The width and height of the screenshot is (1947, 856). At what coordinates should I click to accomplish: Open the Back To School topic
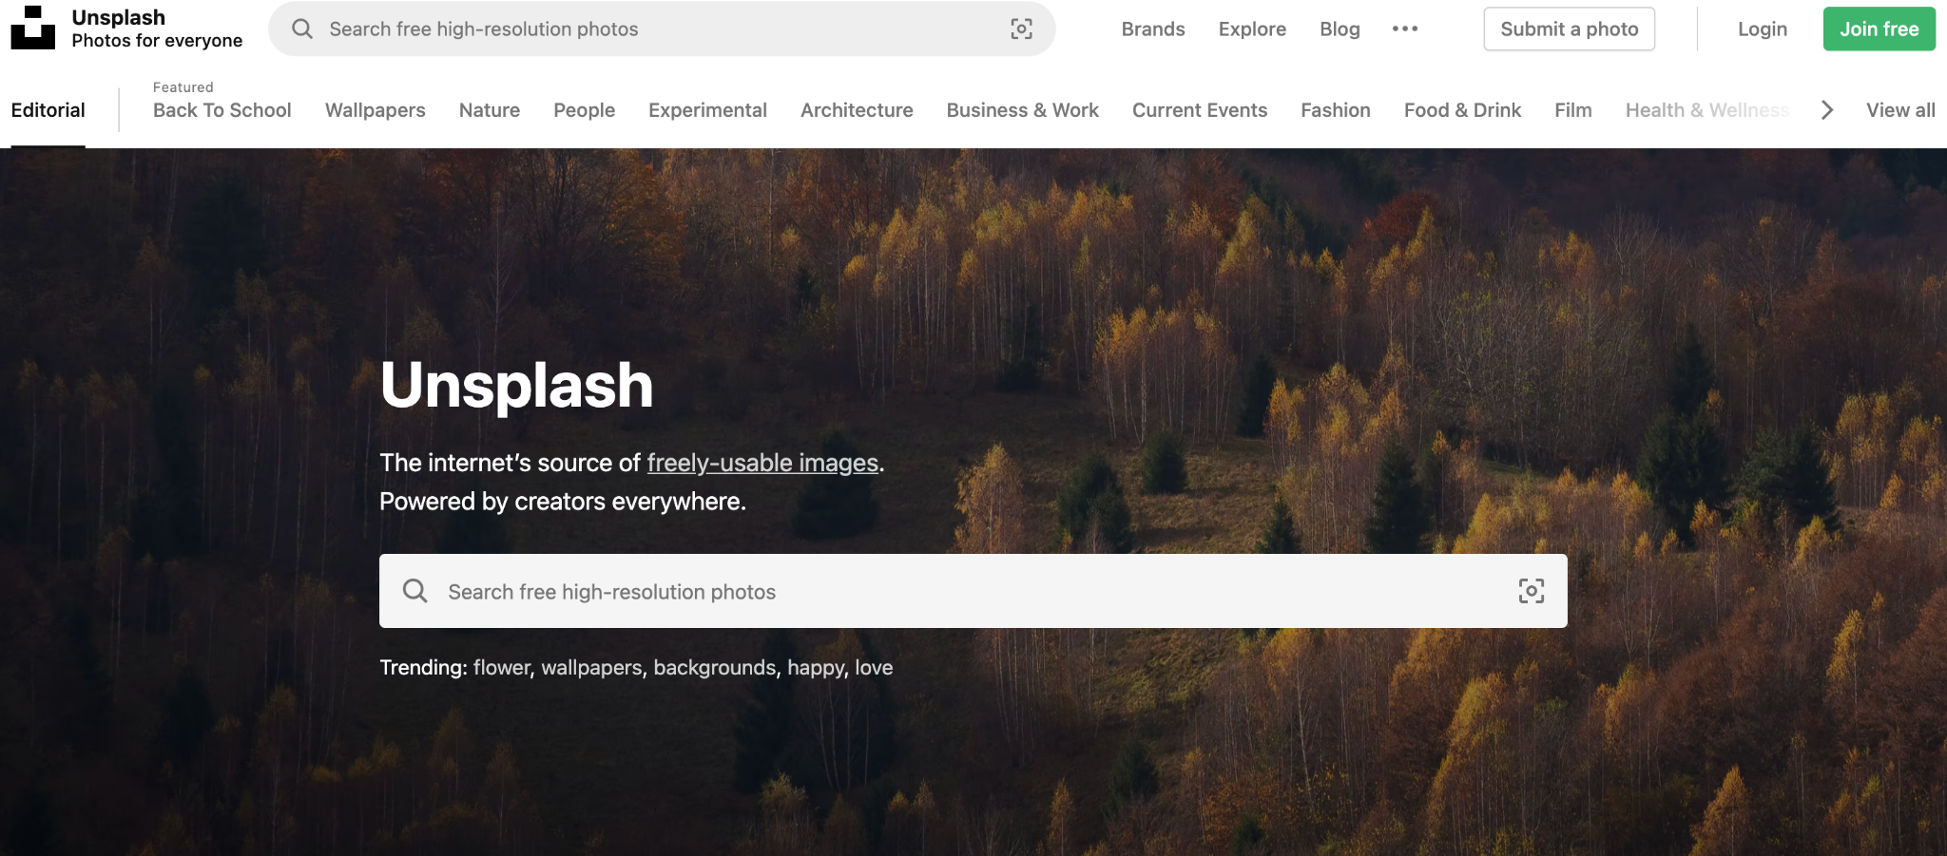point(222,110)
